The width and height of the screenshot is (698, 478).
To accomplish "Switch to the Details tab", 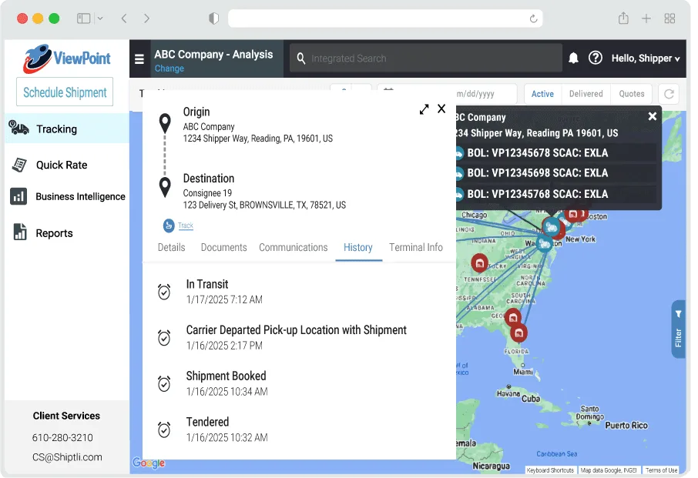I will point(171,247).
